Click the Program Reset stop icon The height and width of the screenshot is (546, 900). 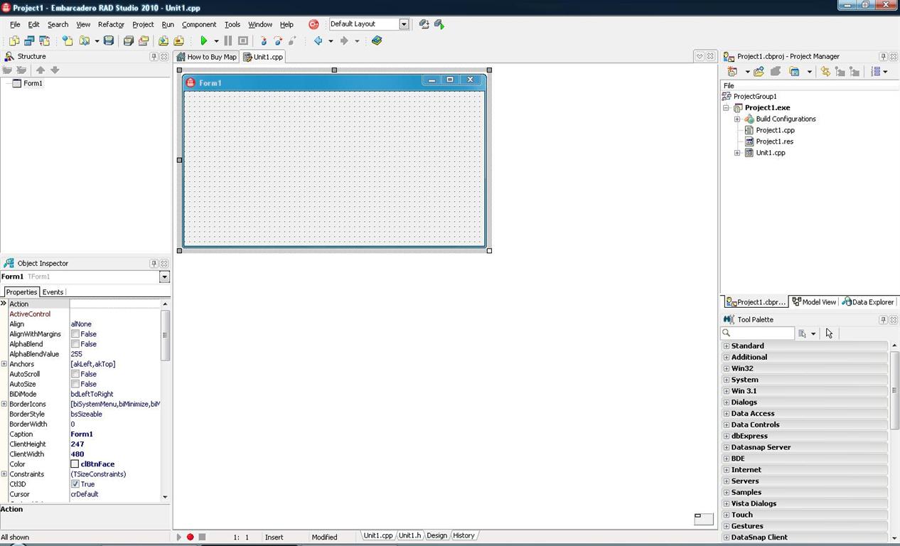tap(243, 41)
